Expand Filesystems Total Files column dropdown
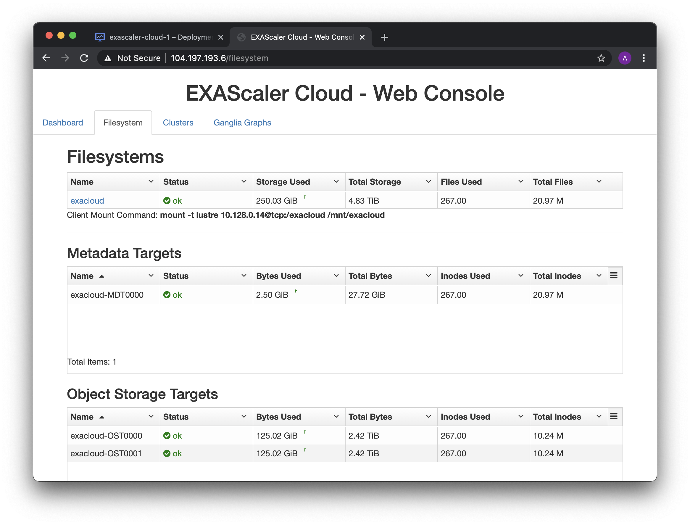 click(599, 182)
